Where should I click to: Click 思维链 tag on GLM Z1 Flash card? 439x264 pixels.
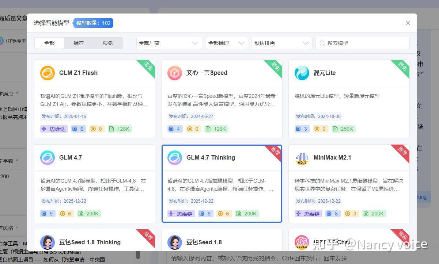(54, 129)
